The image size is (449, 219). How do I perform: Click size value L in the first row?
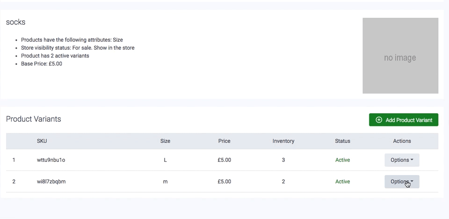coord(165,160)
